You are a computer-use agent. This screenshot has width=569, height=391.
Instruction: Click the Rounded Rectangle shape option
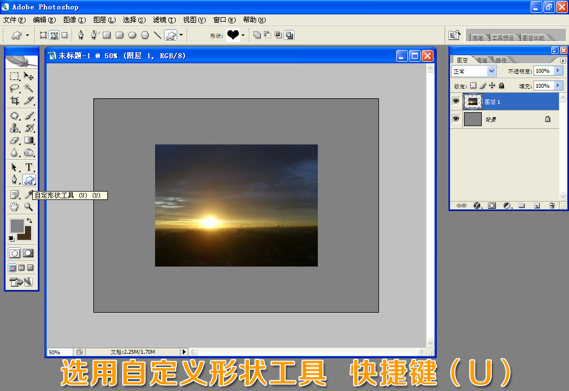(x=119, y=35)
